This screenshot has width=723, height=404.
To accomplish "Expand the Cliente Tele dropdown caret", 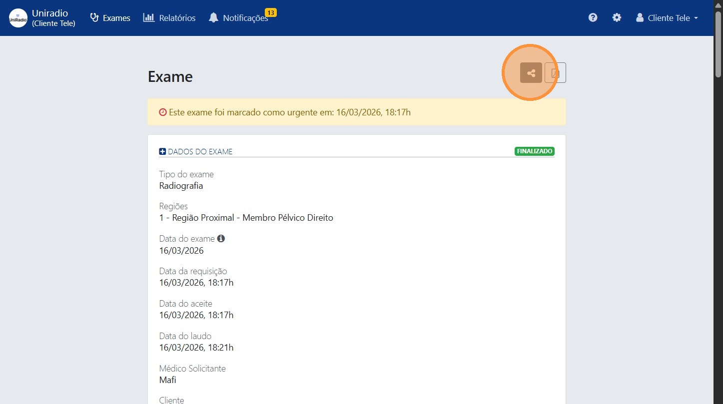I will pos(696,18).
